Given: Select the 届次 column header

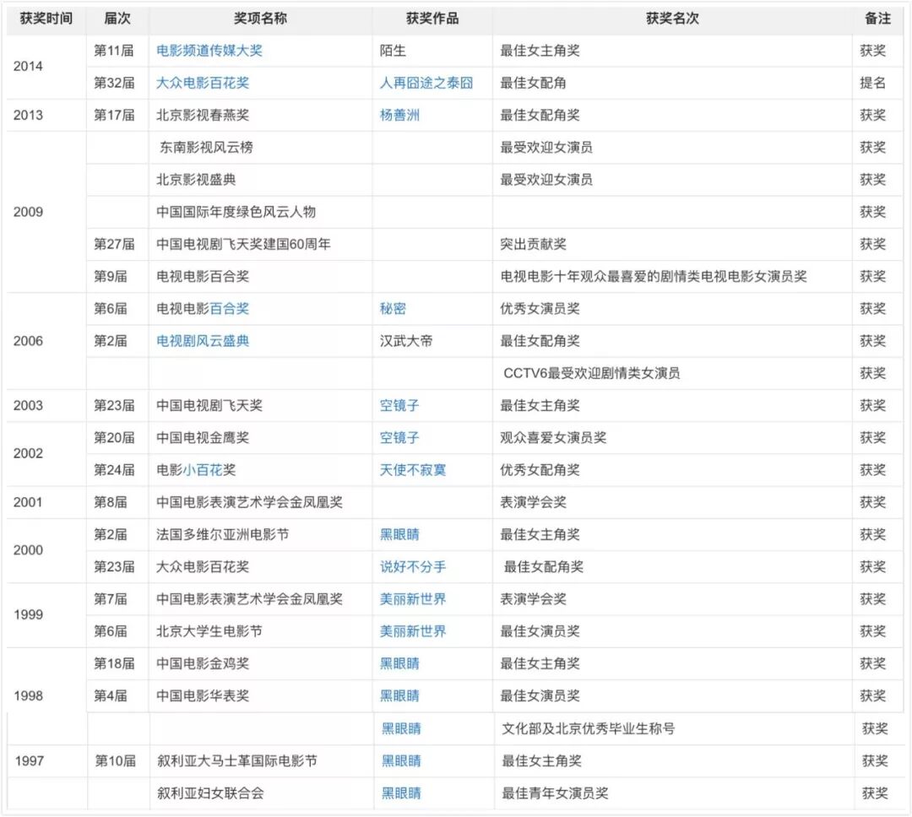Looking at the screenshot, I should click(117, 19).
